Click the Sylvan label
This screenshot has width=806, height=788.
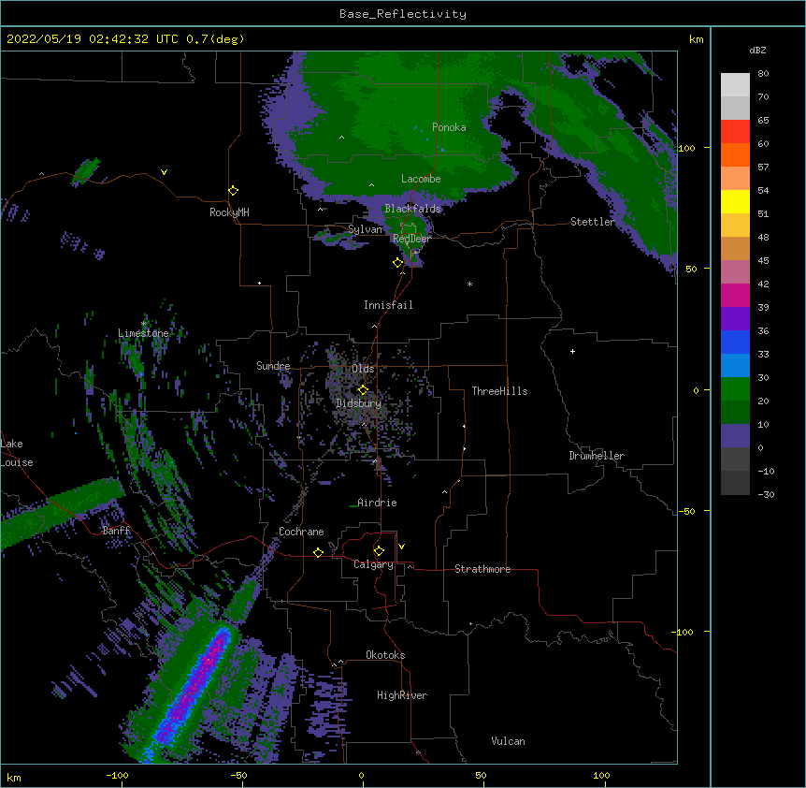[365, 229]
